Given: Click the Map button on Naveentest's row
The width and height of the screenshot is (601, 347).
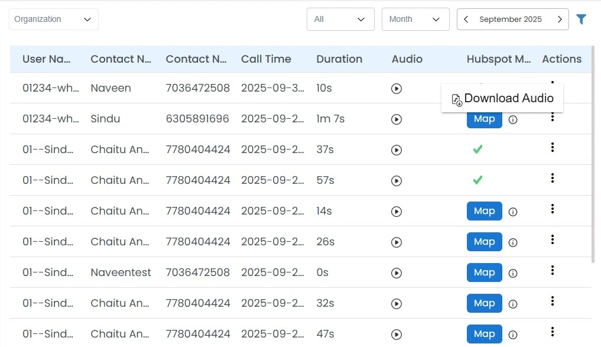Looking at the screenshot, I should point(484,273).
